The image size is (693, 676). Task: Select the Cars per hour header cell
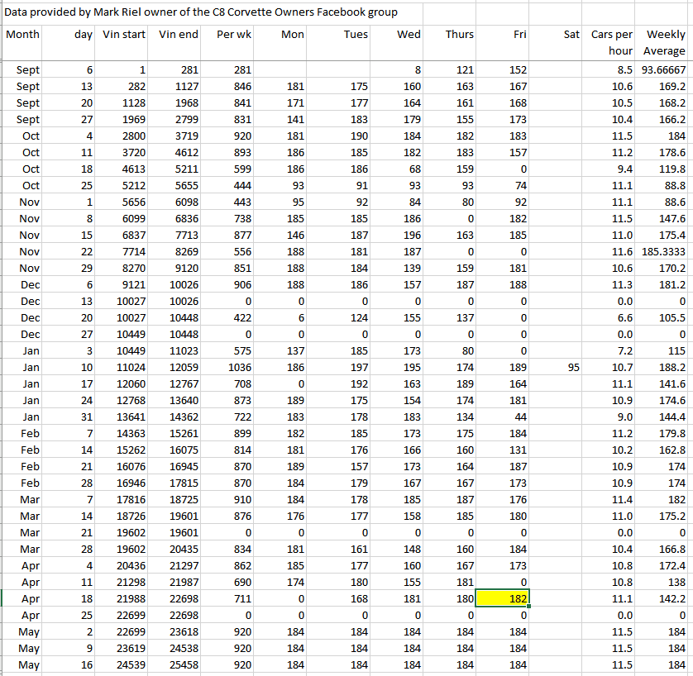coord(612,42)
